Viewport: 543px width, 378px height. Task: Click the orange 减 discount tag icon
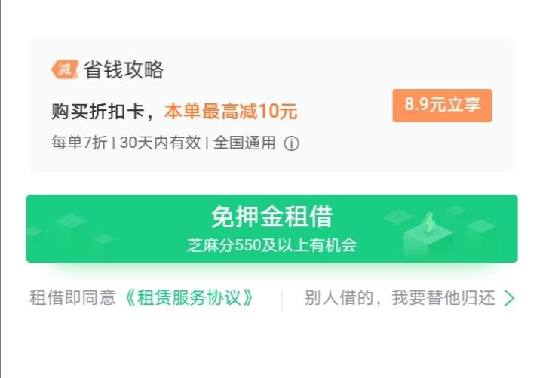pyautogui.click(x=64, y=70)
